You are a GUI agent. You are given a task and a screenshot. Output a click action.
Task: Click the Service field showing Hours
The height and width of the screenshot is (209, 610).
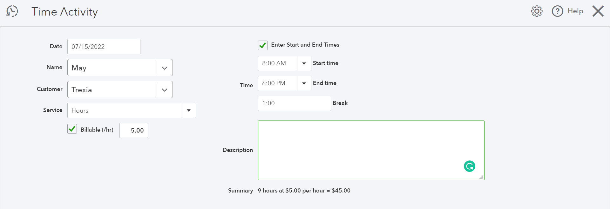[125, 110]
